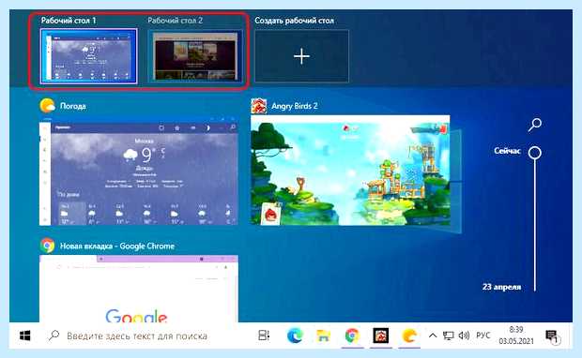The width and height of the screenshot is (582, 358).
Task: Click the Angry Birds 2 taskbar icon
Action: pyautogui.click(x=381, y=336)
